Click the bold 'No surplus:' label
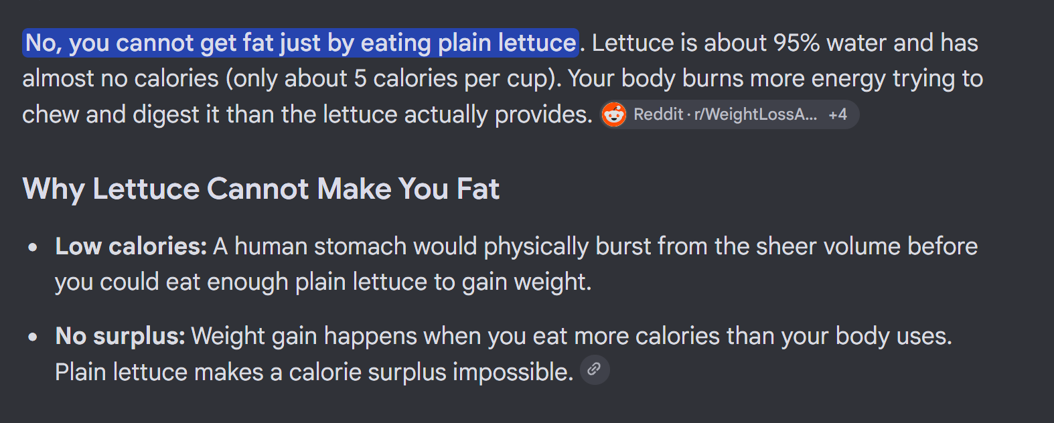1054x423 pixels. click(120, 336)
